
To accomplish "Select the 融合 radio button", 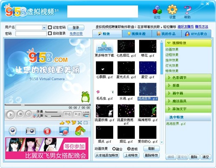I will tap(114, 149).
